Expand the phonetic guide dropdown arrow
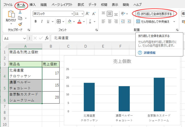 point(95,22)
